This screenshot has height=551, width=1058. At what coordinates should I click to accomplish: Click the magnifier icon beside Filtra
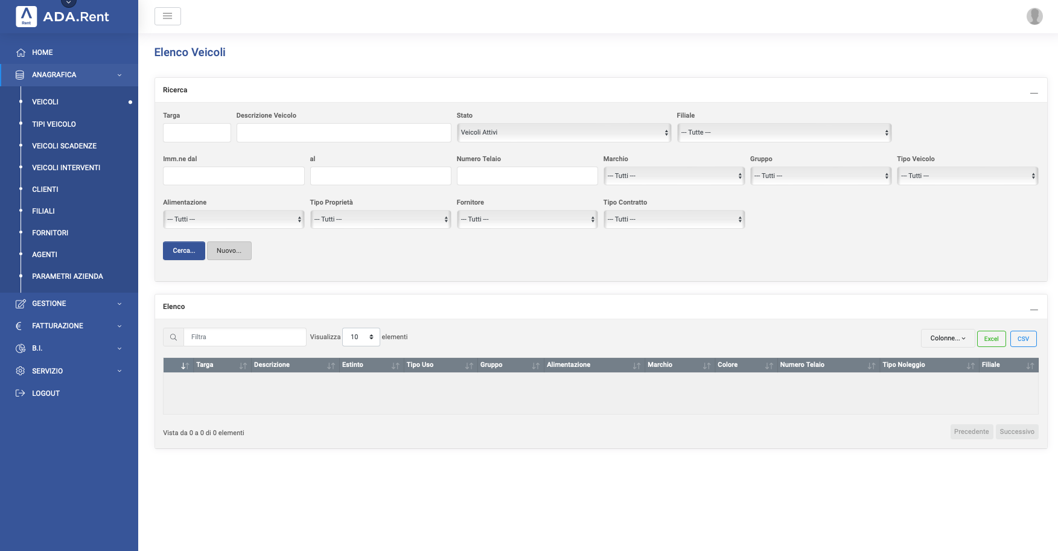tap(173, 337)
